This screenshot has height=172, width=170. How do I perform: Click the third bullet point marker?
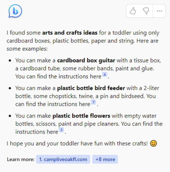click(x=10, y=116)
